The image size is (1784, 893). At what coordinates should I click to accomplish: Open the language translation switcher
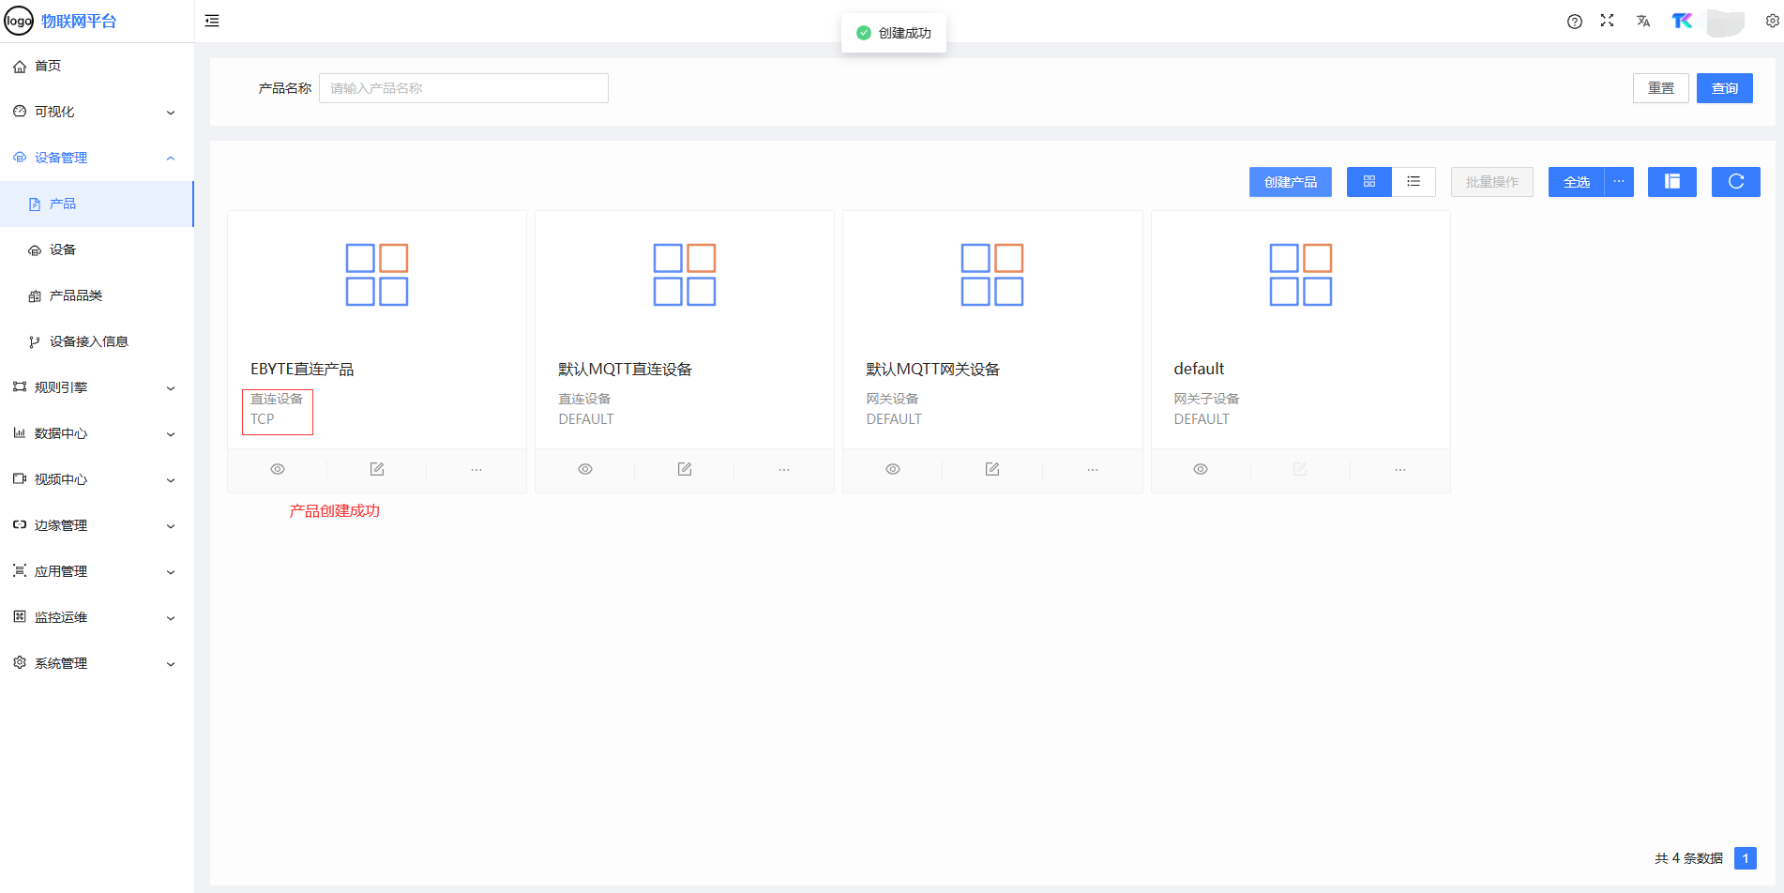tap(1642, 21)
